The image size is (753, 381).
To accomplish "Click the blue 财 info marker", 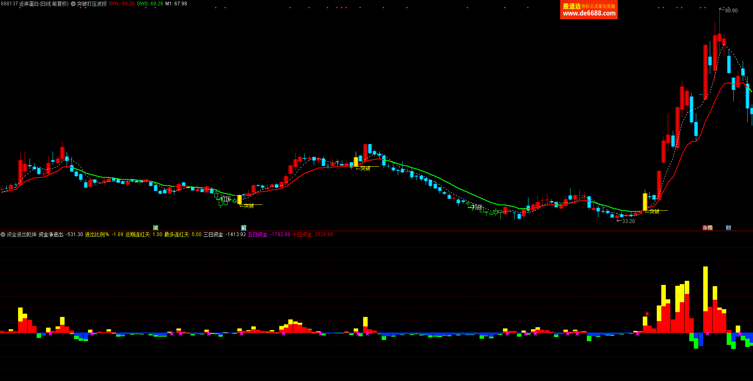I will [x=728, y=227].
